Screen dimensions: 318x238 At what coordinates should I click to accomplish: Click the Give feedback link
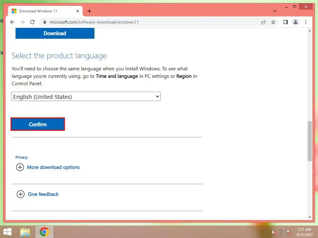(x=43, y=194)
